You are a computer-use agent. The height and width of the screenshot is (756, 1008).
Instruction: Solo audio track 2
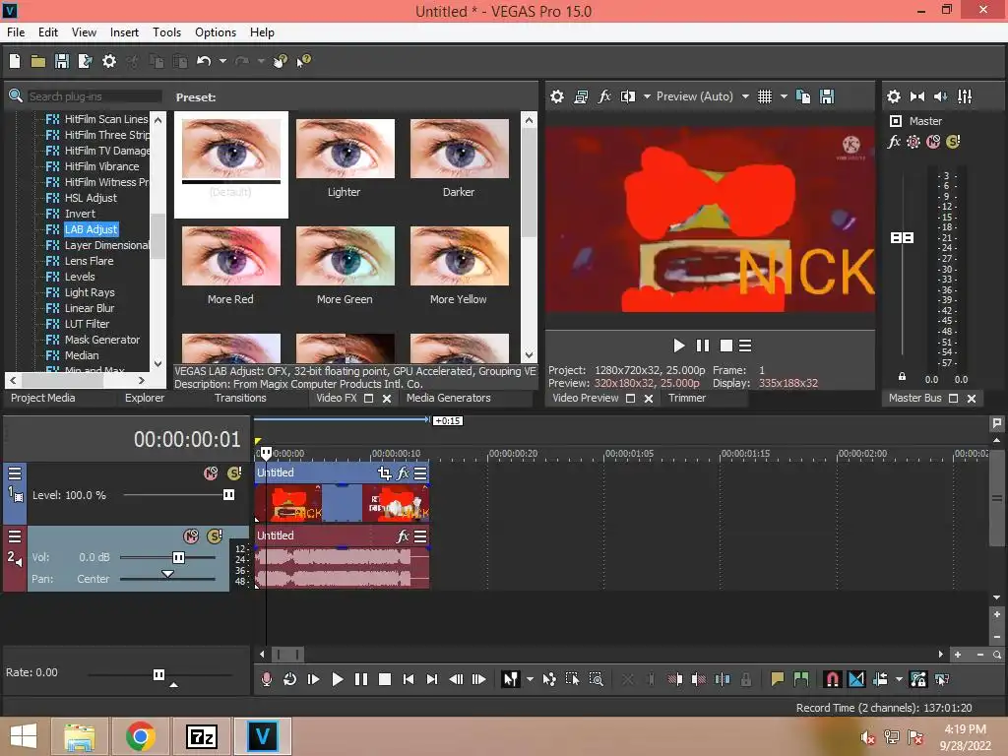(215, 536)
